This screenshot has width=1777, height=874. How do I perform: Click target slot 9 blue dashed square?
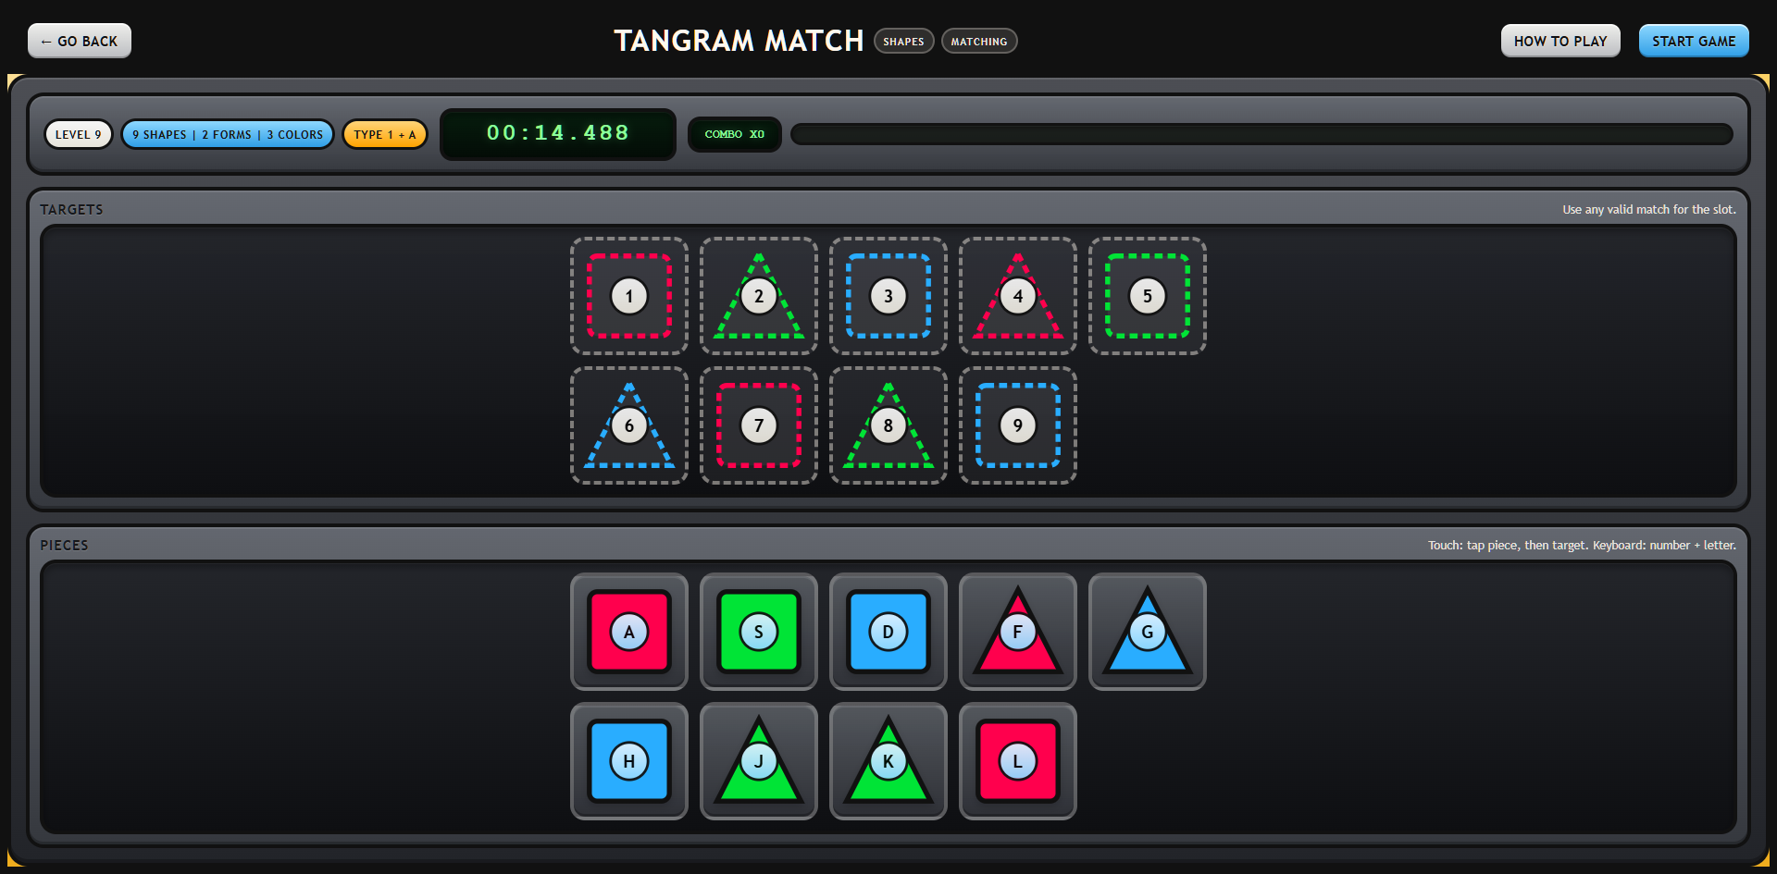point(1018,425)
